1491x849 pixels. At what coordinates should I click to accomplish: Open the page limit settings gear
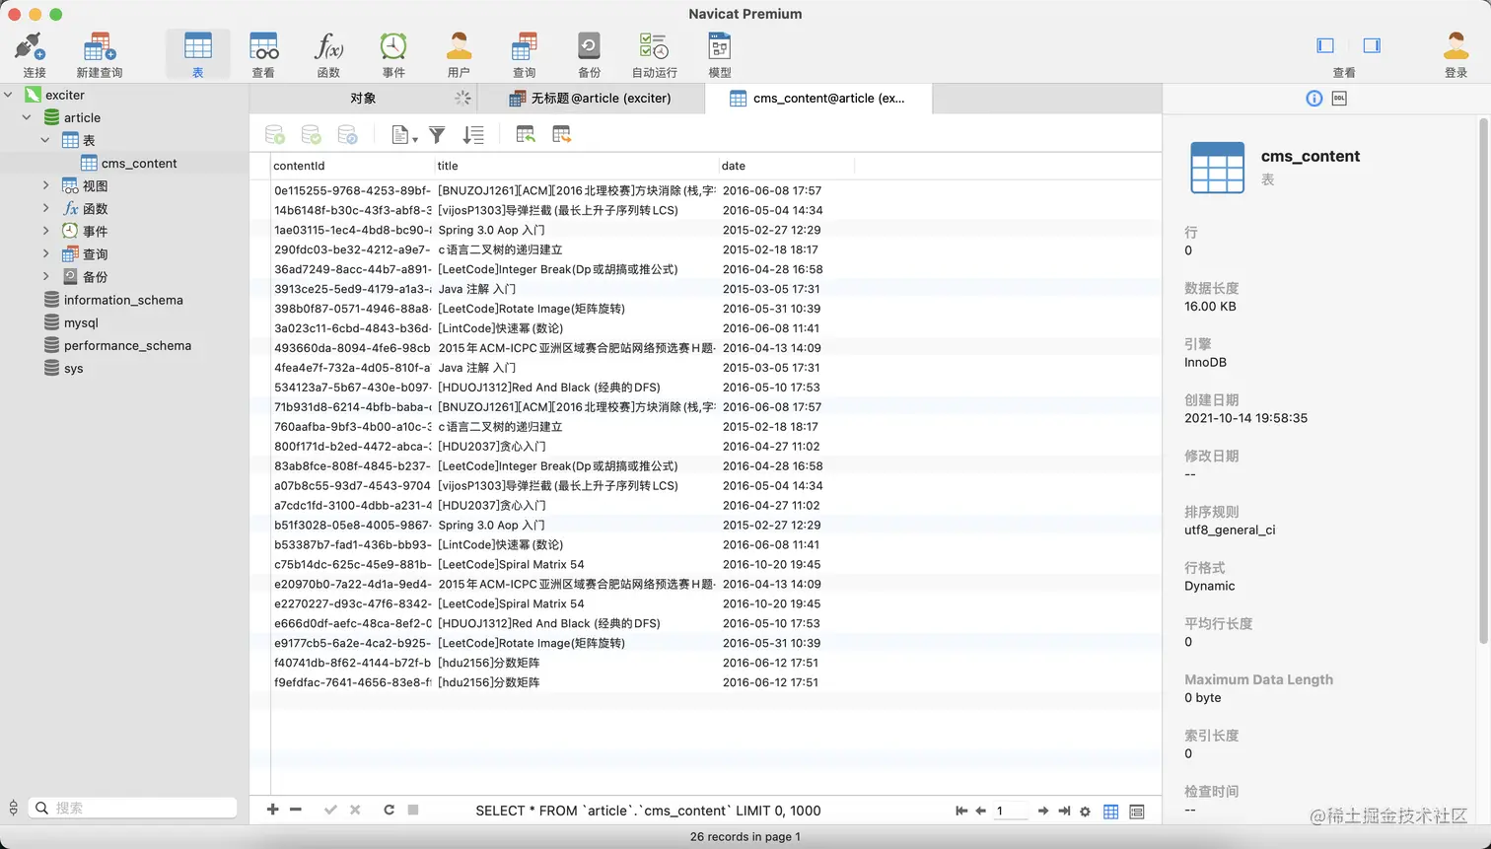click(x=1085, y=812)
